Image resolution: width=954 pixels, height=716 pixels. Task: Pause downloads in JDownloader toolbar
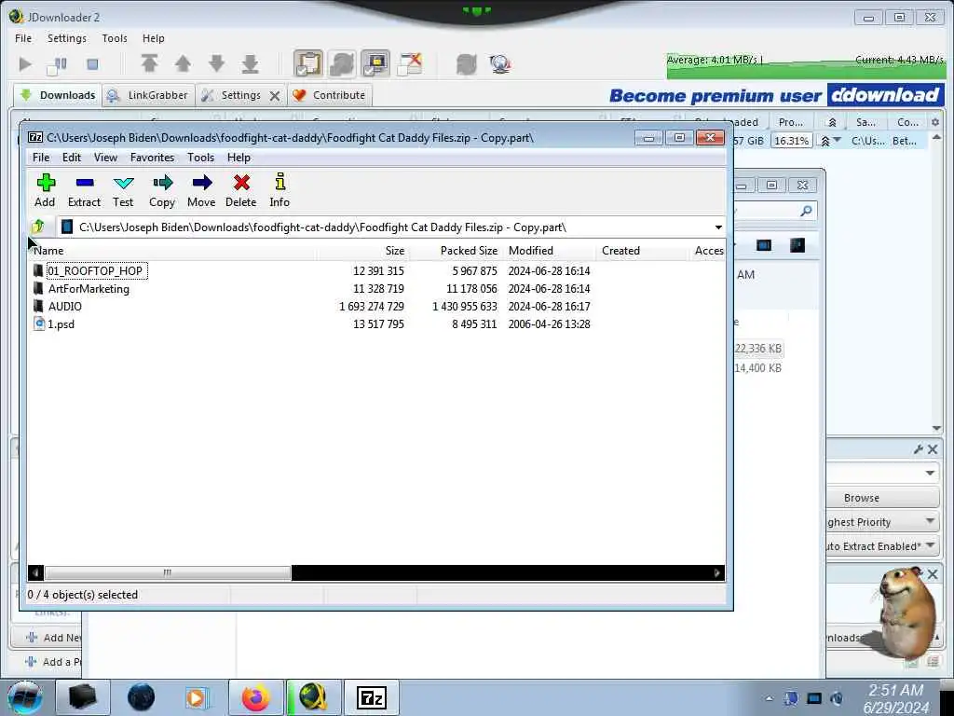[x=57, y=64]
